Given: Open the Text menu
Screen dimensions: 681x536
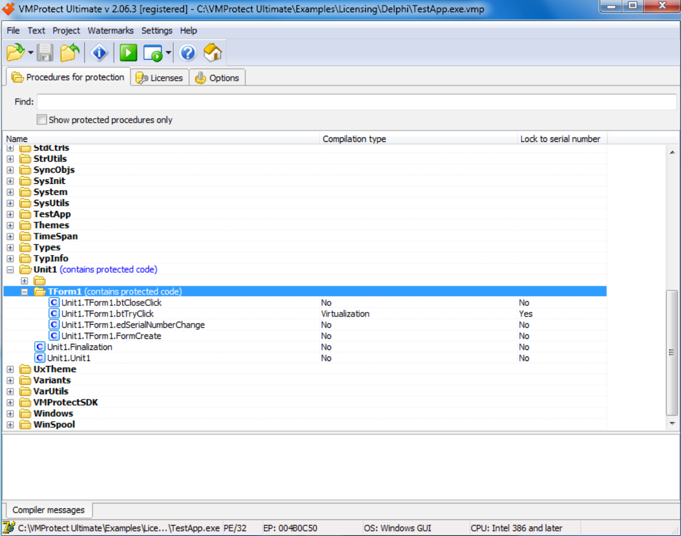Looking at the screenshot, I should pos(36,30).
